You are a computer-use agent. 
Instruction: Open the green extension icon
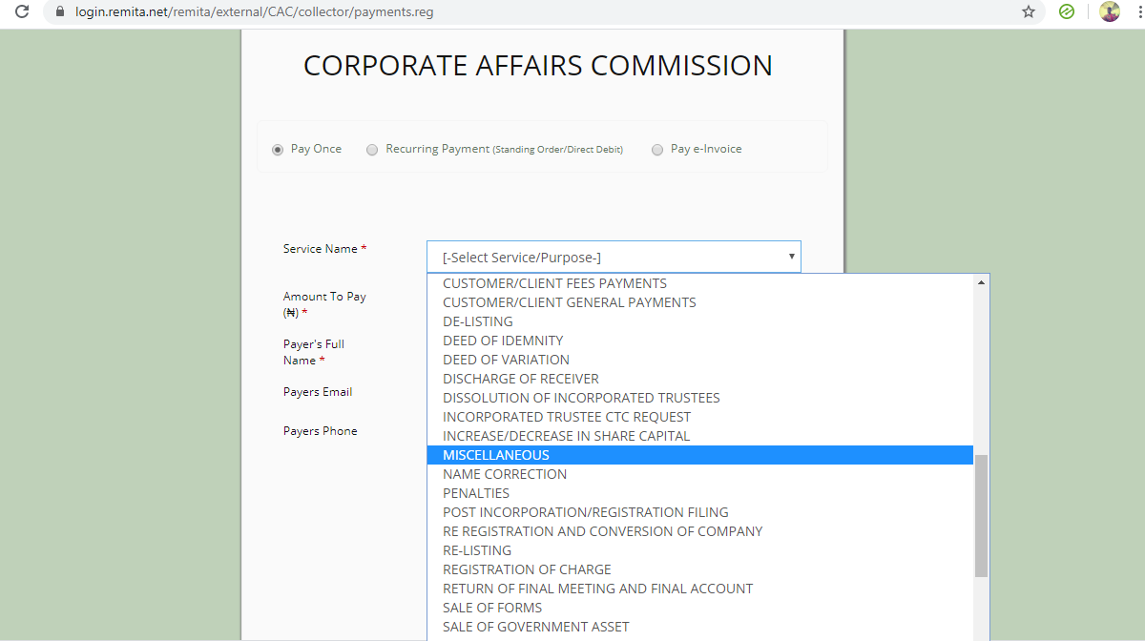[1067, 12]
